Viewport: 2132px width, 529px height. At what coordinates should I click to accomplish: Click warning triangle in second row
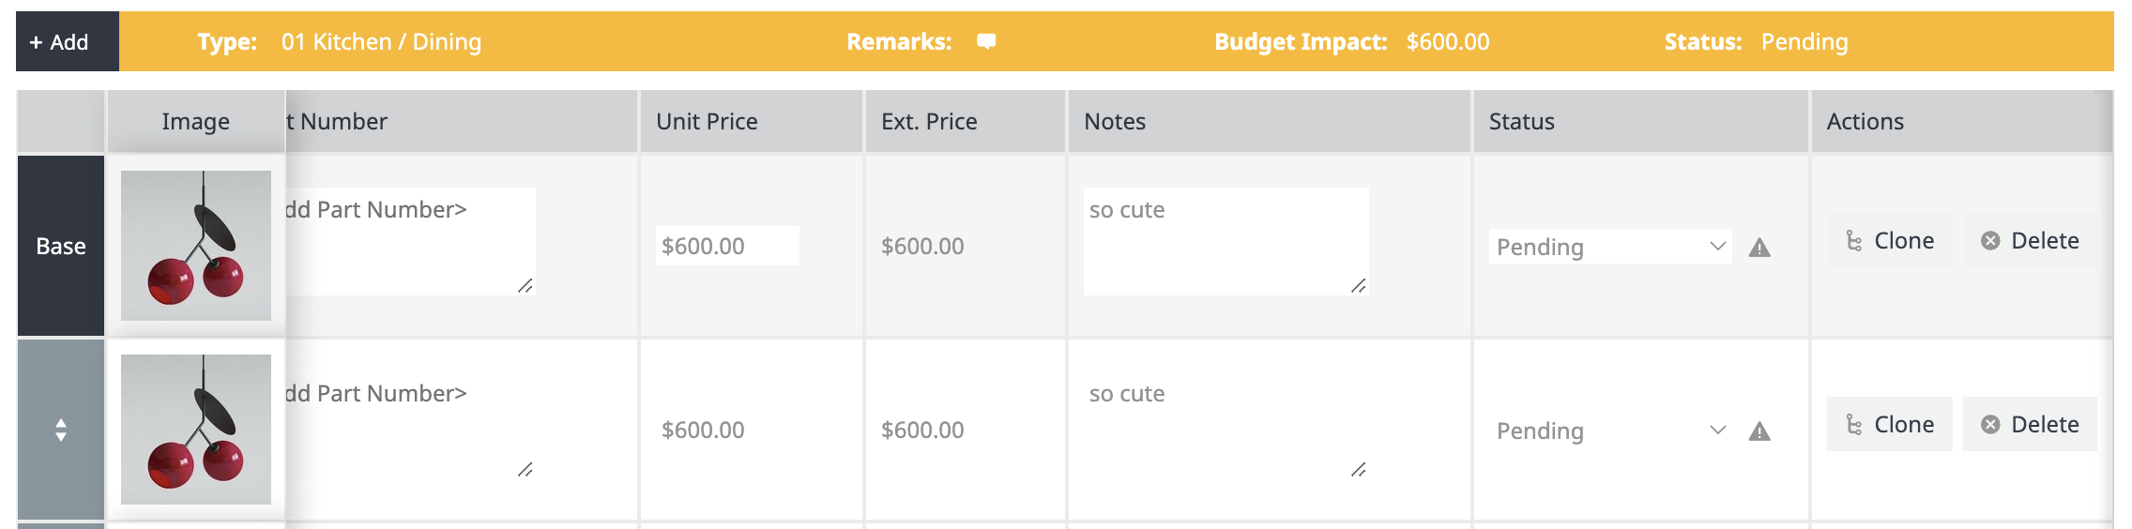click(x=1759, y=431)
